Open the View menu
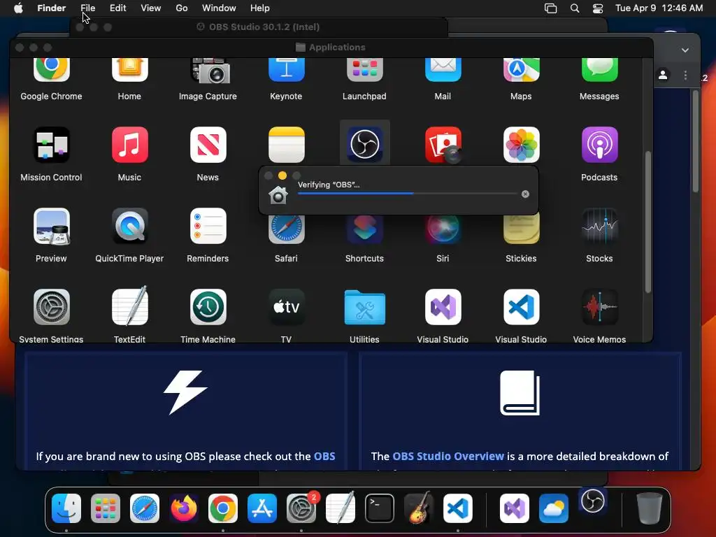 [x=151, y=8]
